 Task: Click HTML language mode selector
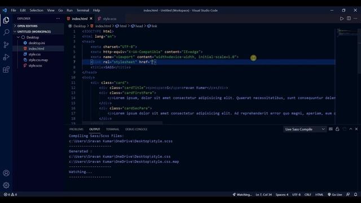tap(319, 195)
